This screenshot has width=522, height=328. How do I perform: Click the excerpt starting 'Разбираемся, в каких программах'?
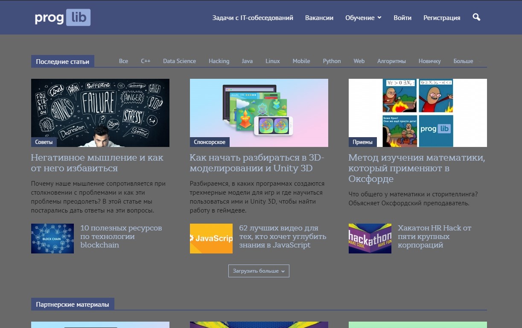257,197
